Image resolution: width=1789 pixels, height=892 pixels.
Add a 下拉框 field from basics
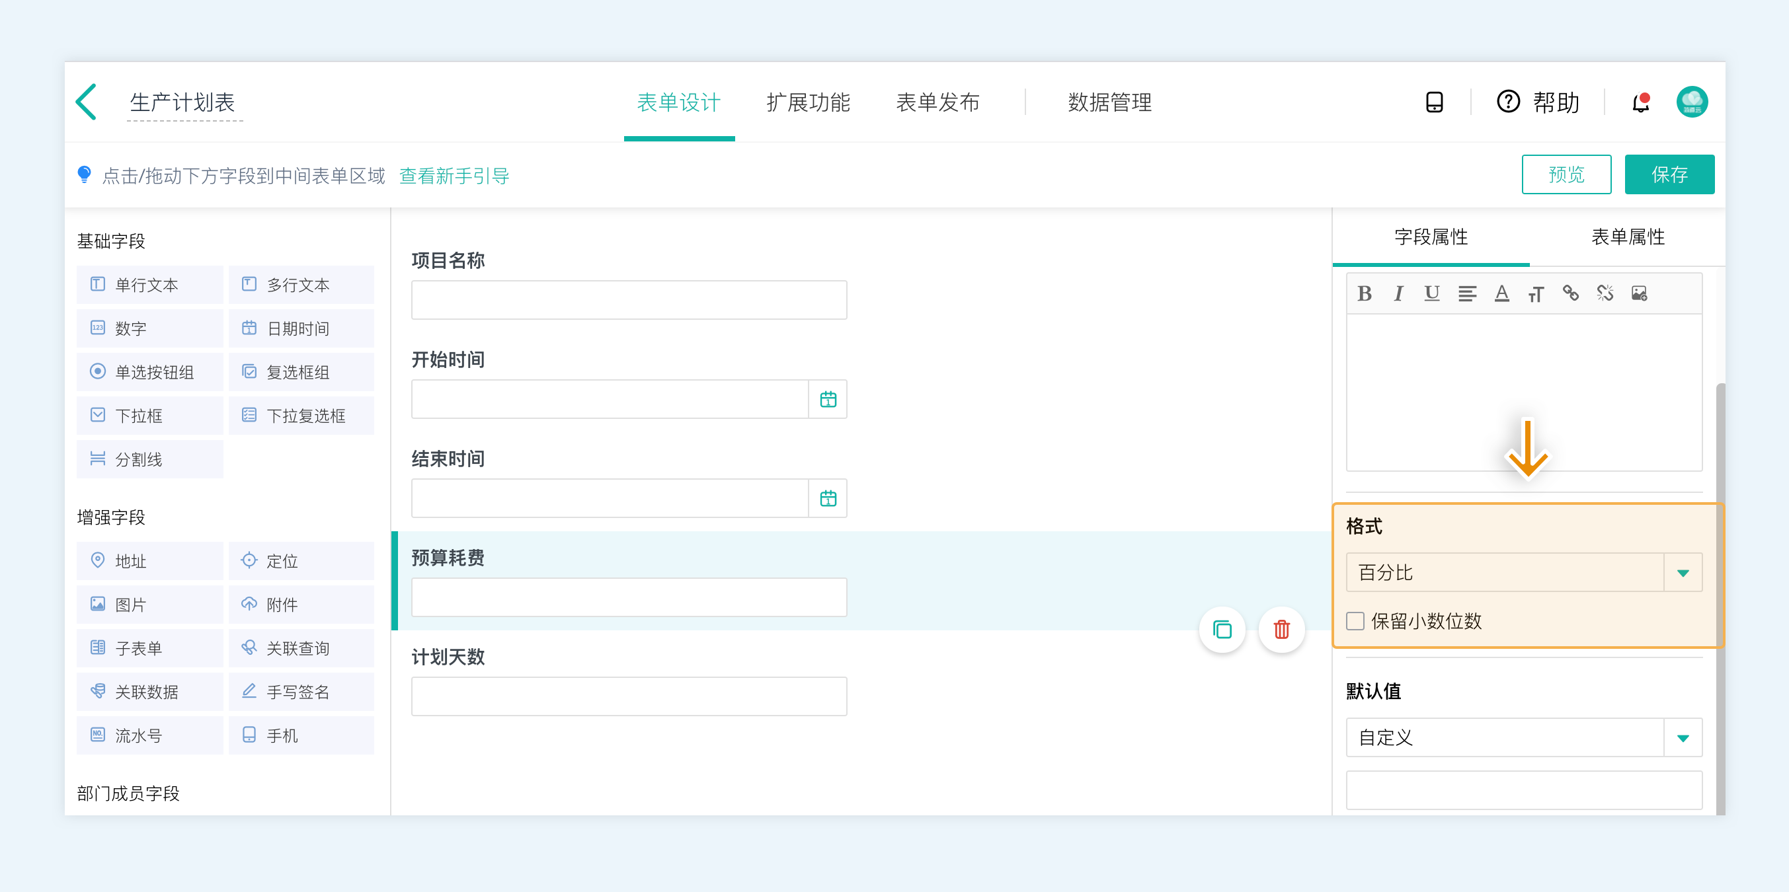(150, 416)
